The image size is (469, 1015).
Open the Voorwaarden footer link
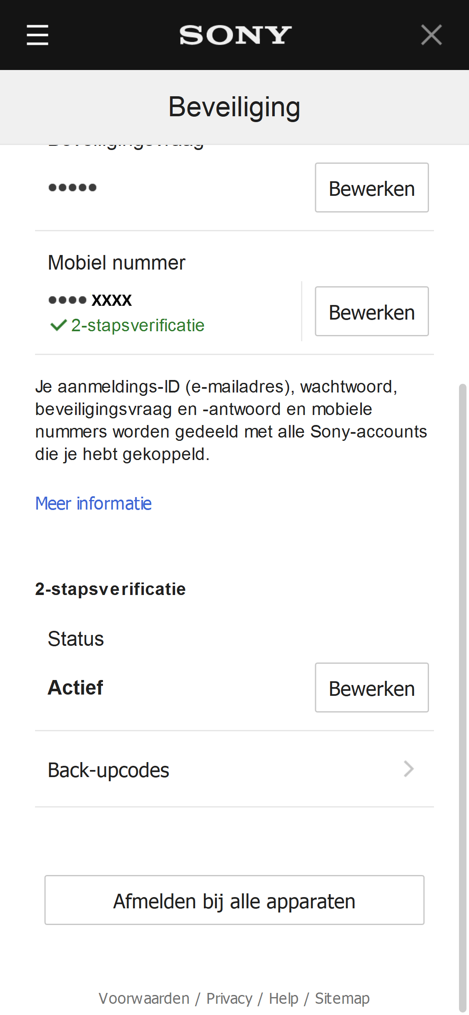144,998
